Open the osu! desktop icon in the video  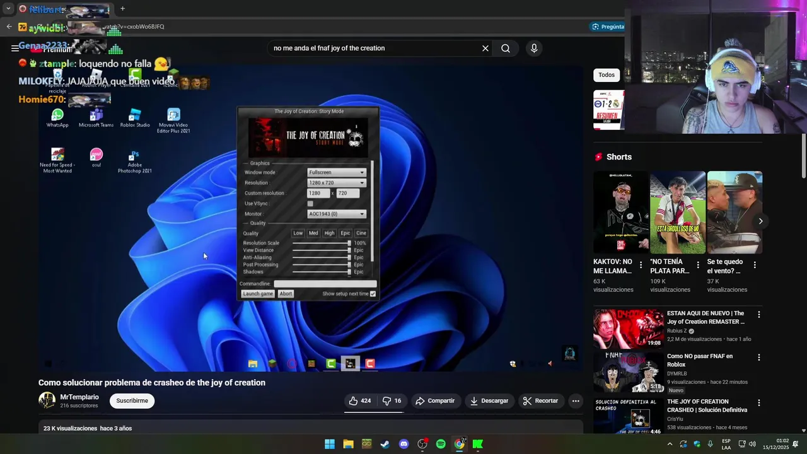(96, 158)
